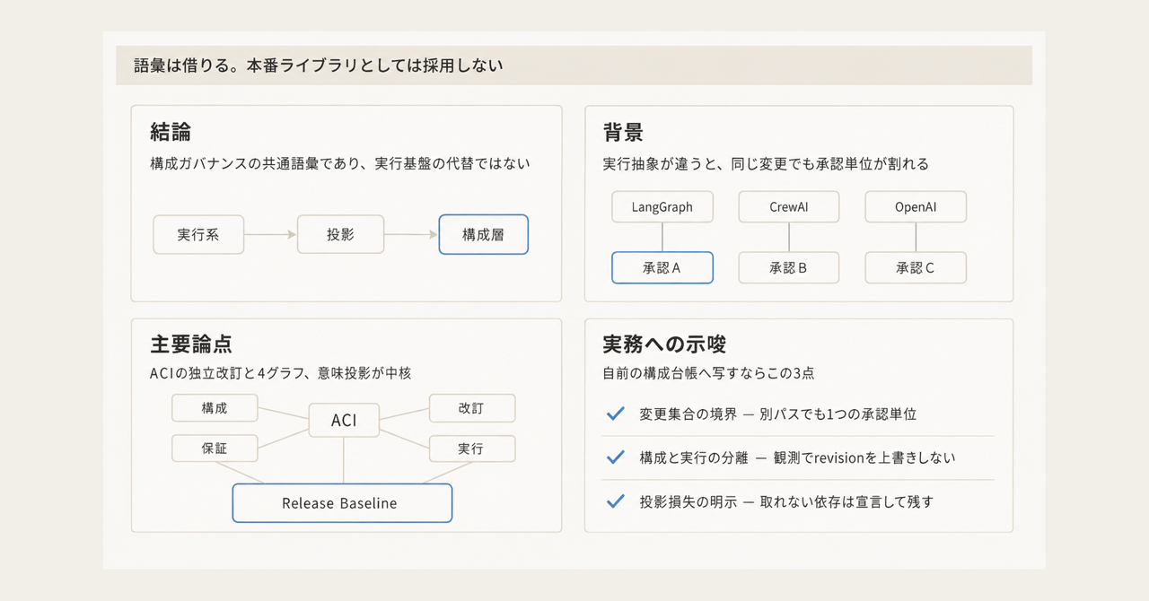Click the 構成 node beside ACI

click(x=215, y=408)
